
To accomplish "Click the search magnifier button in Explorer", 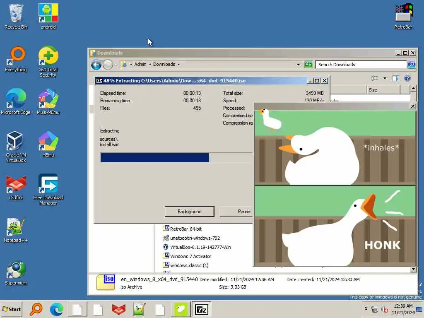I will click(x=411, y=64).
